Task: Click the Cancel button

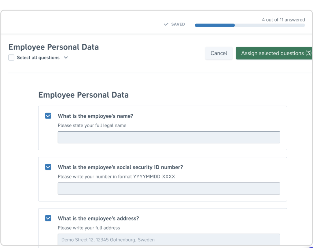Action: pos(219,53)
